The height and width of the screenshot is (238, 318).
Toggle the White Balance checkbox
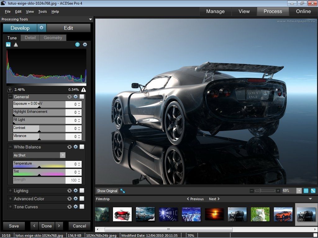tap(82, 147)
